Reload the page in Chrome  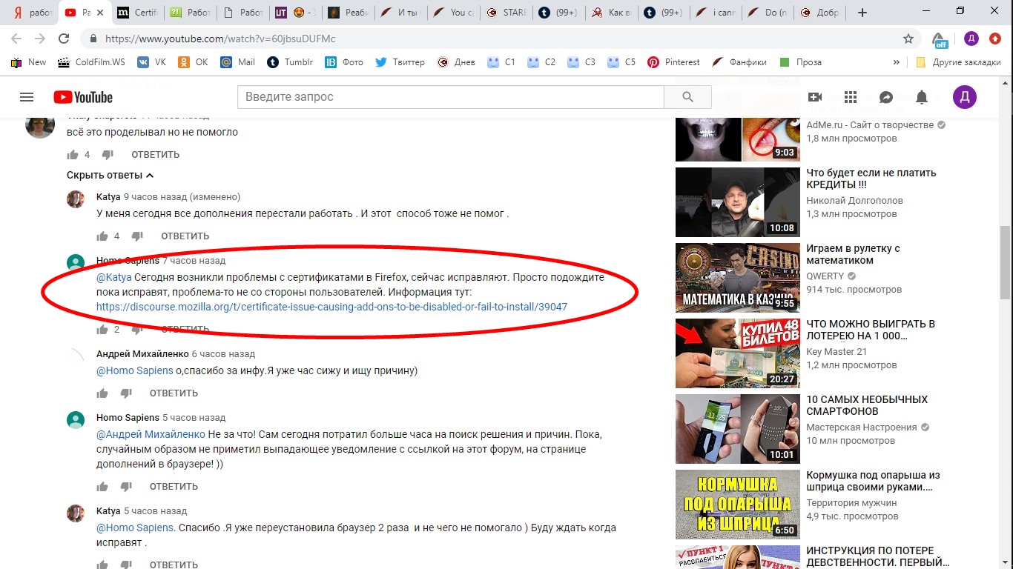[64, 39]
